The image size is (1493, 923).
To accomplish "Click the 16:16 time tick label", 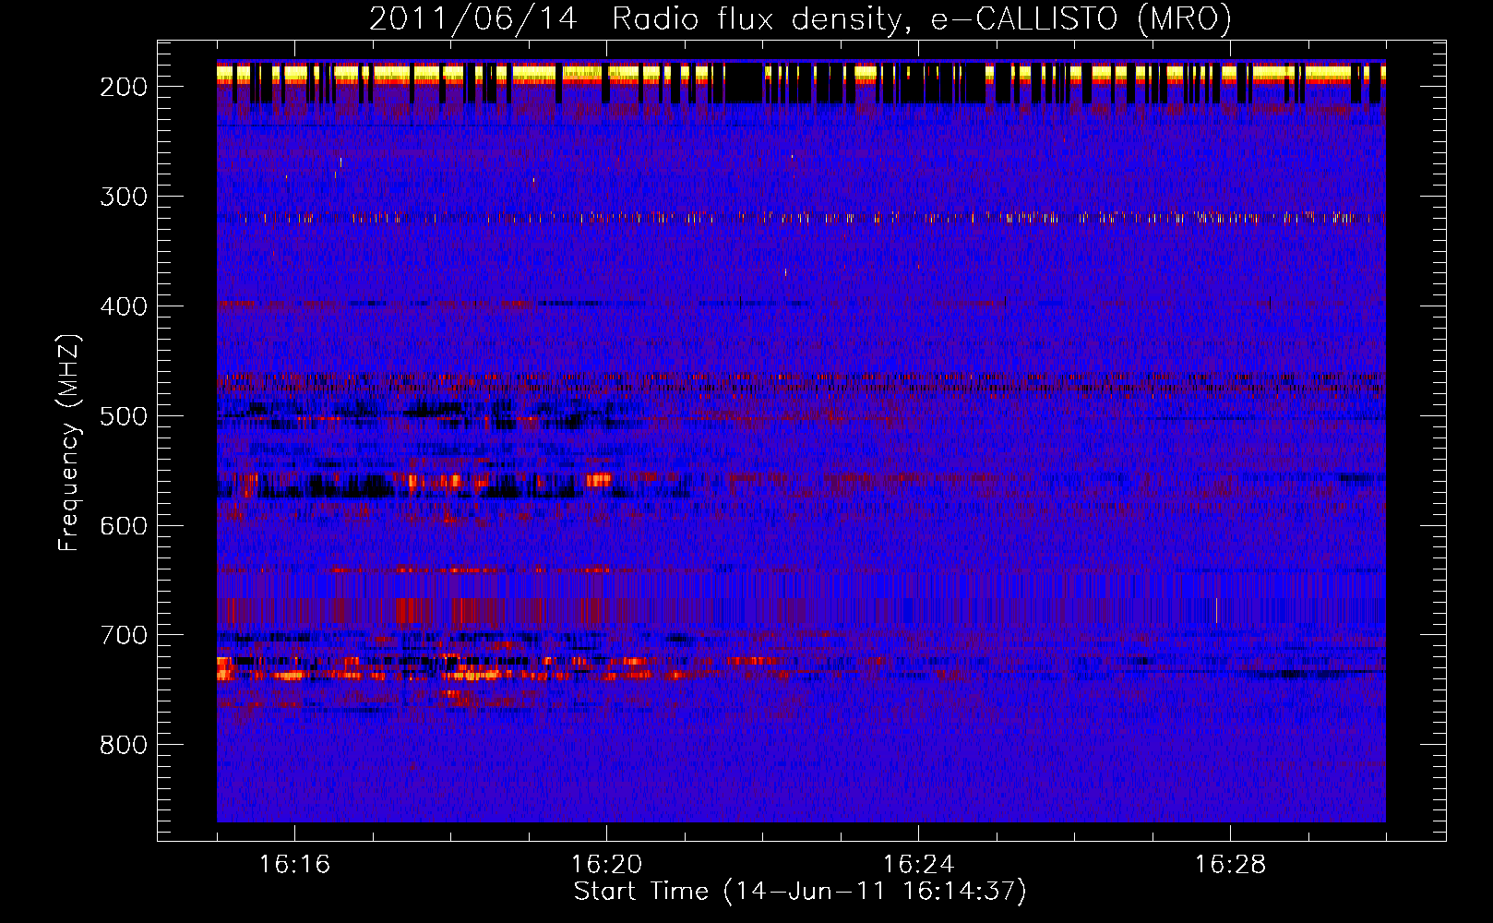I will pyautogui.click(x=294, y=865).
